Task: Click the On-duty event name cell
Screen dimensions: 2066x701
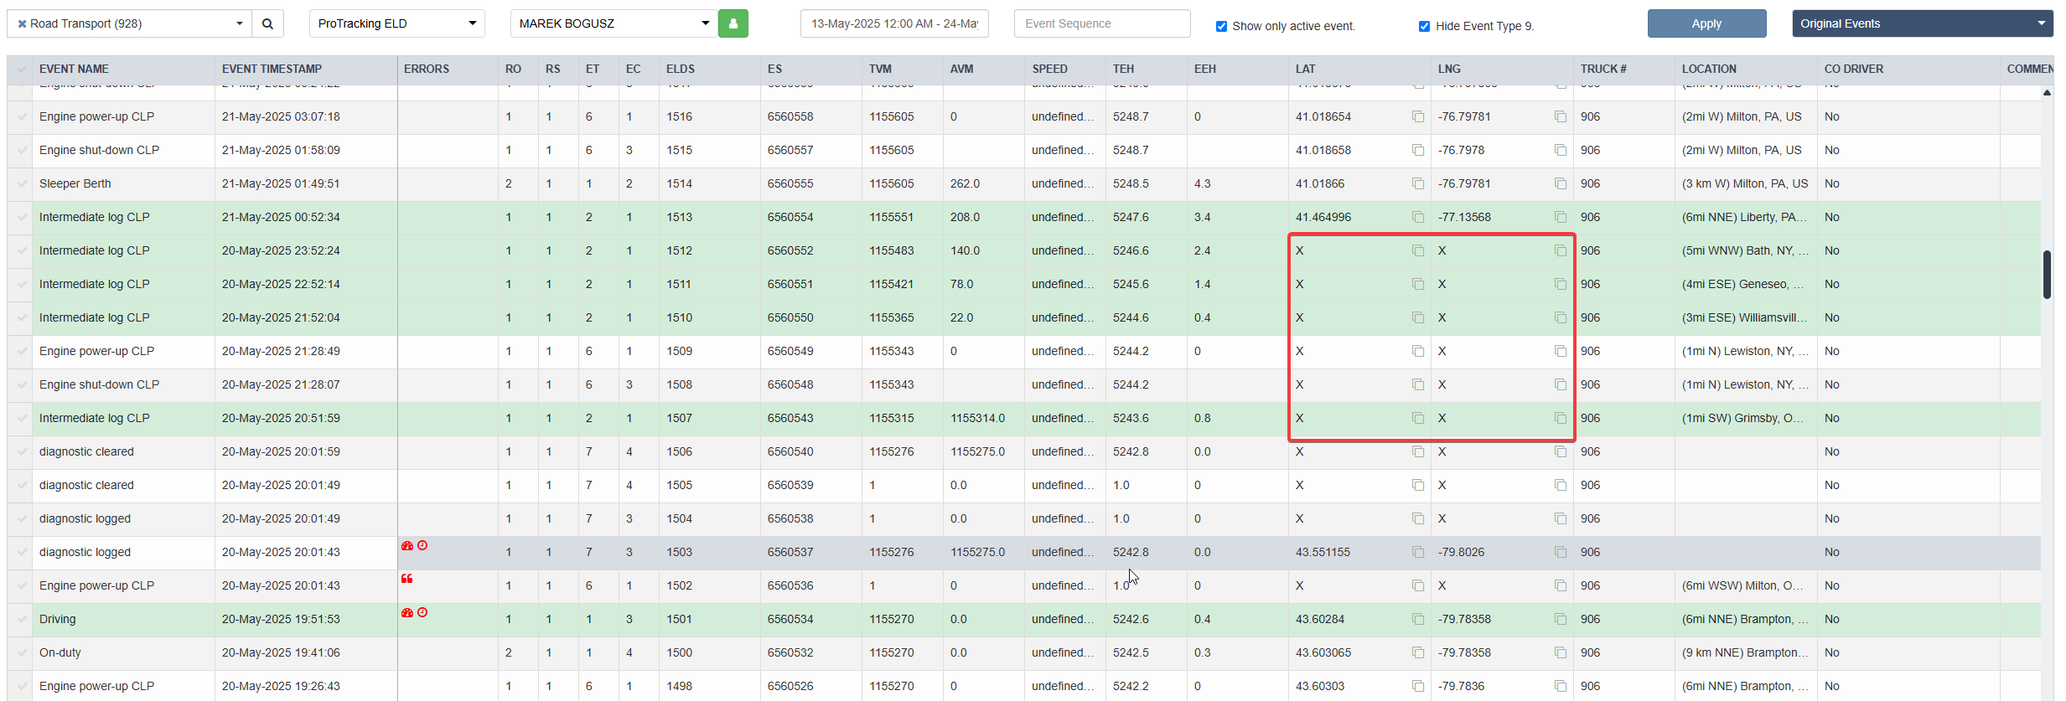Action: tap(123, 652)
